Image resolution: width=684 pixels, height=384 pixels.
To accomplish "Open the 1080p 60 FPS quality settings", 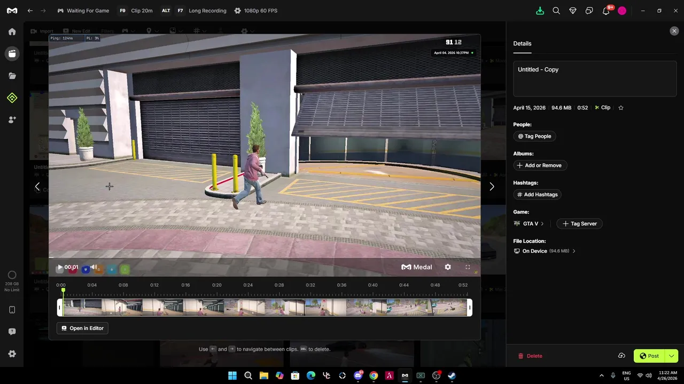I will coord(256,11).
